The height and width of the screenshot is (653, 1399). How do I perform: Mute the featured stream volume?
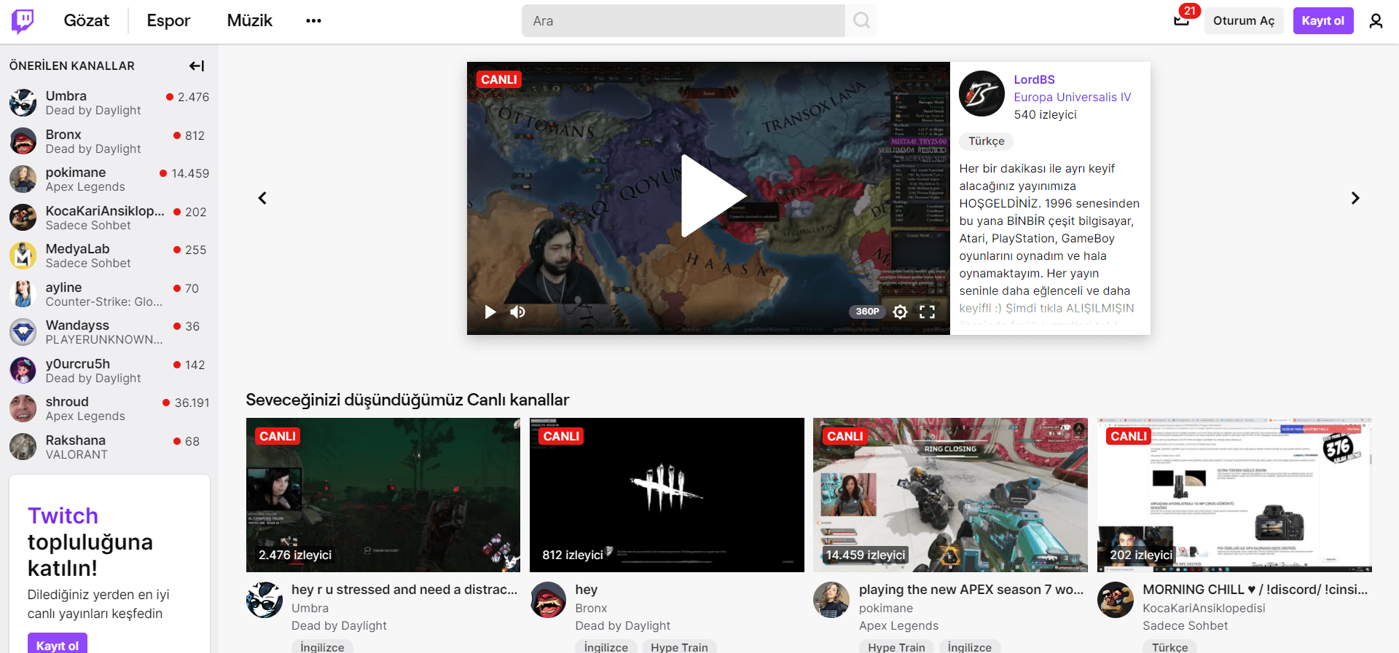[518, 312]
